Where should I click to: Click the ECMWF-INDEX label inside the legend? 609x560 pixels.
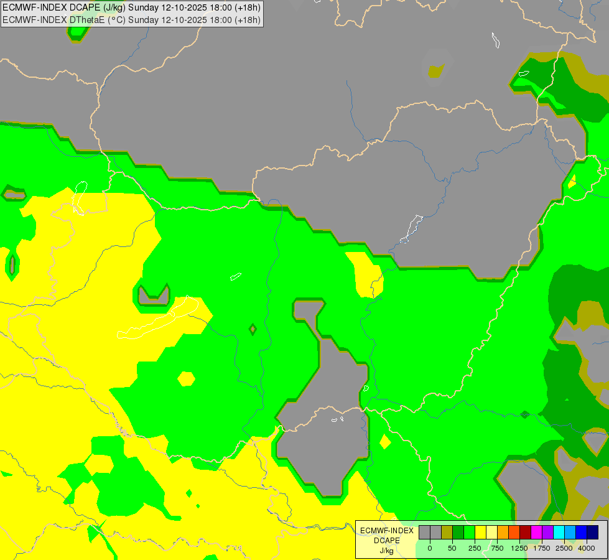pos(386,531)
